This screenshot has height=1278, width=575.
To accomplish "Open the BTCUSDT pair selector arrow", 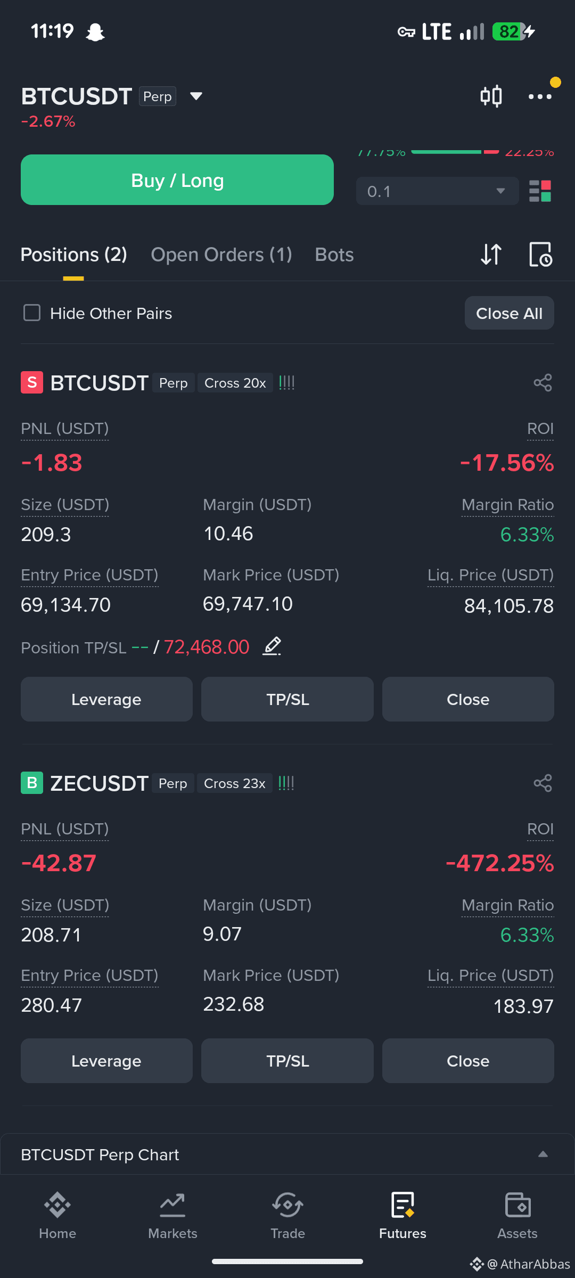I will pos(196,96).
